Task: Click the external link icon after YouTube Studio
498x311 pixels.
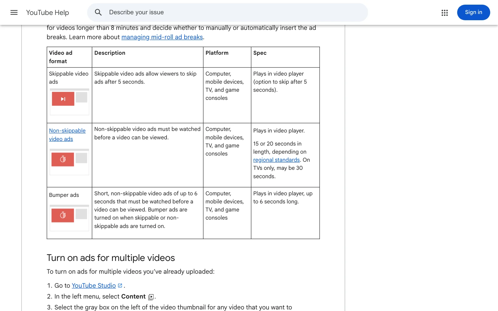Action: coord(120,285)
